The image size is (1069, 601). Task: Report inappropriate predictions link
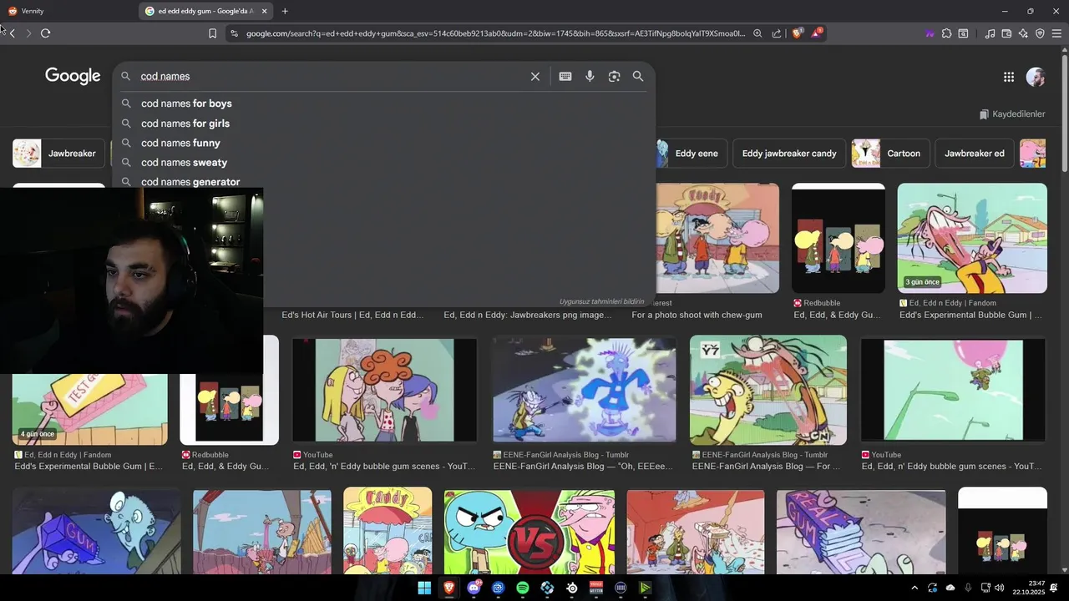click(x=601, y=301)
